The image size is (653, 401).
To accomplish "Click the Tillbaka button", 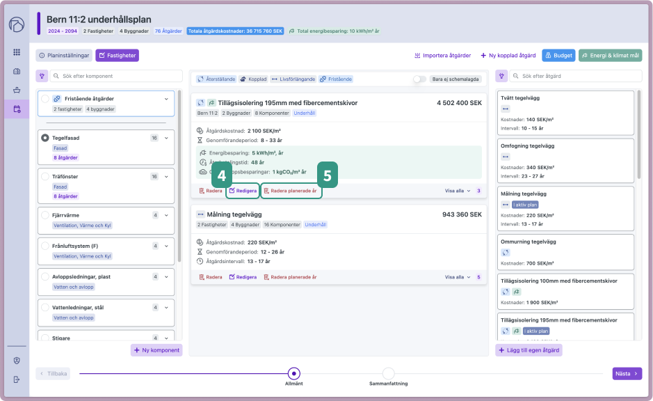I will [x=53, y=373].
